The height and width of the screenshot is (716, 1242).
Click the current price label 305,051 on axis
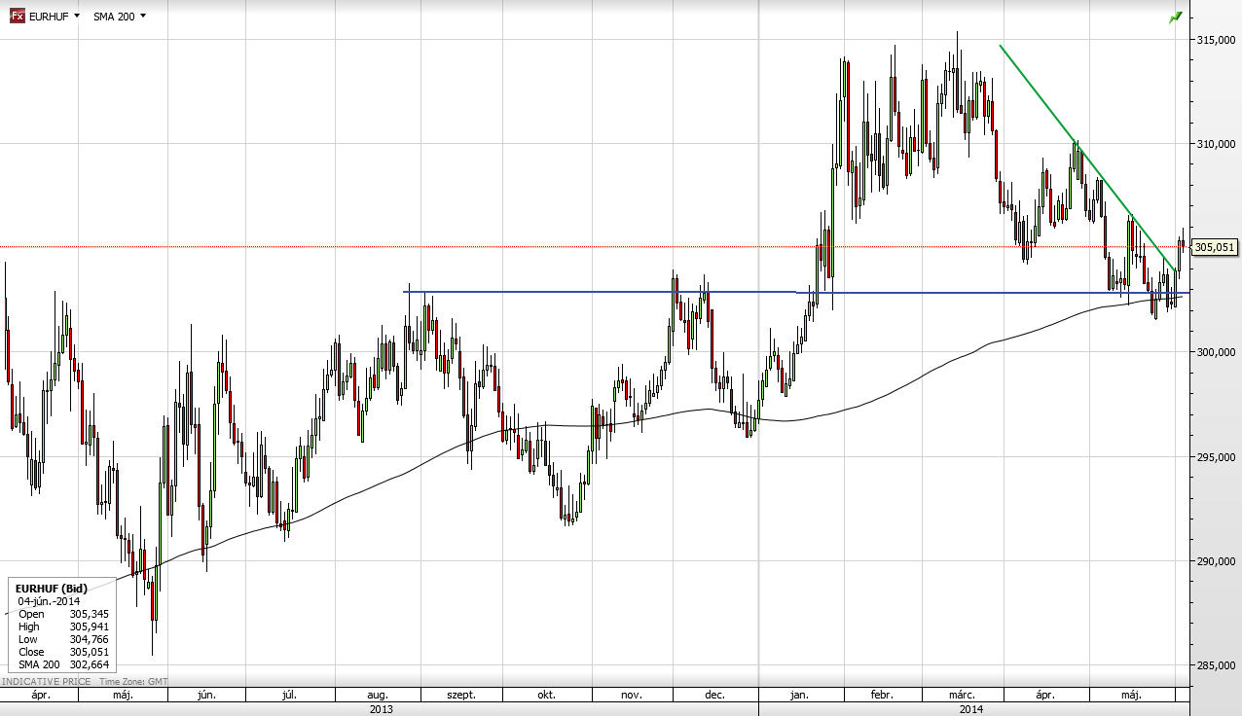click(1214, 247)
